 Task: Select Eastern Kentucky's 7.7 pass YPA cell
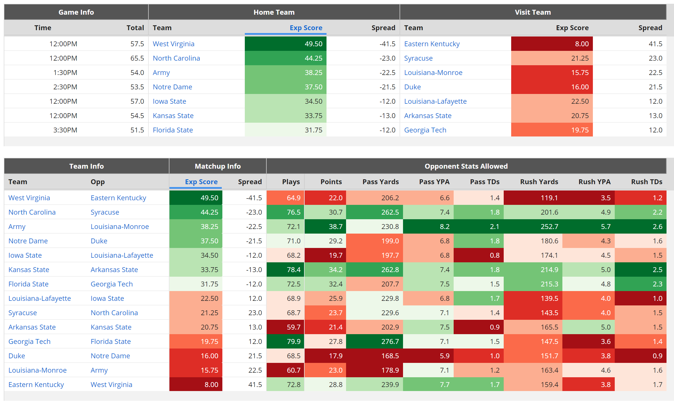428,384
